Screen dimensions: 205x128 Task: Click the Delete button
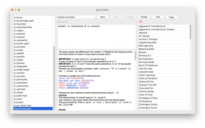(144, 17)
